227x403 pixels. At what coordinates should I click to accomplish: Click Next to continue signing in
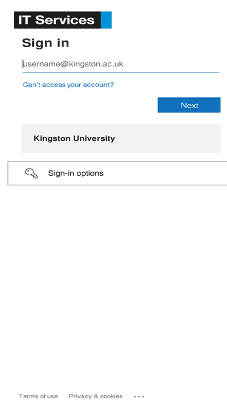(x=189, y=105)
